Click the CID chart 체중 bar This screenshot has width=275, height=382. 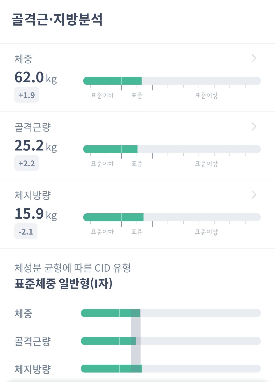[x=171, y=313]
